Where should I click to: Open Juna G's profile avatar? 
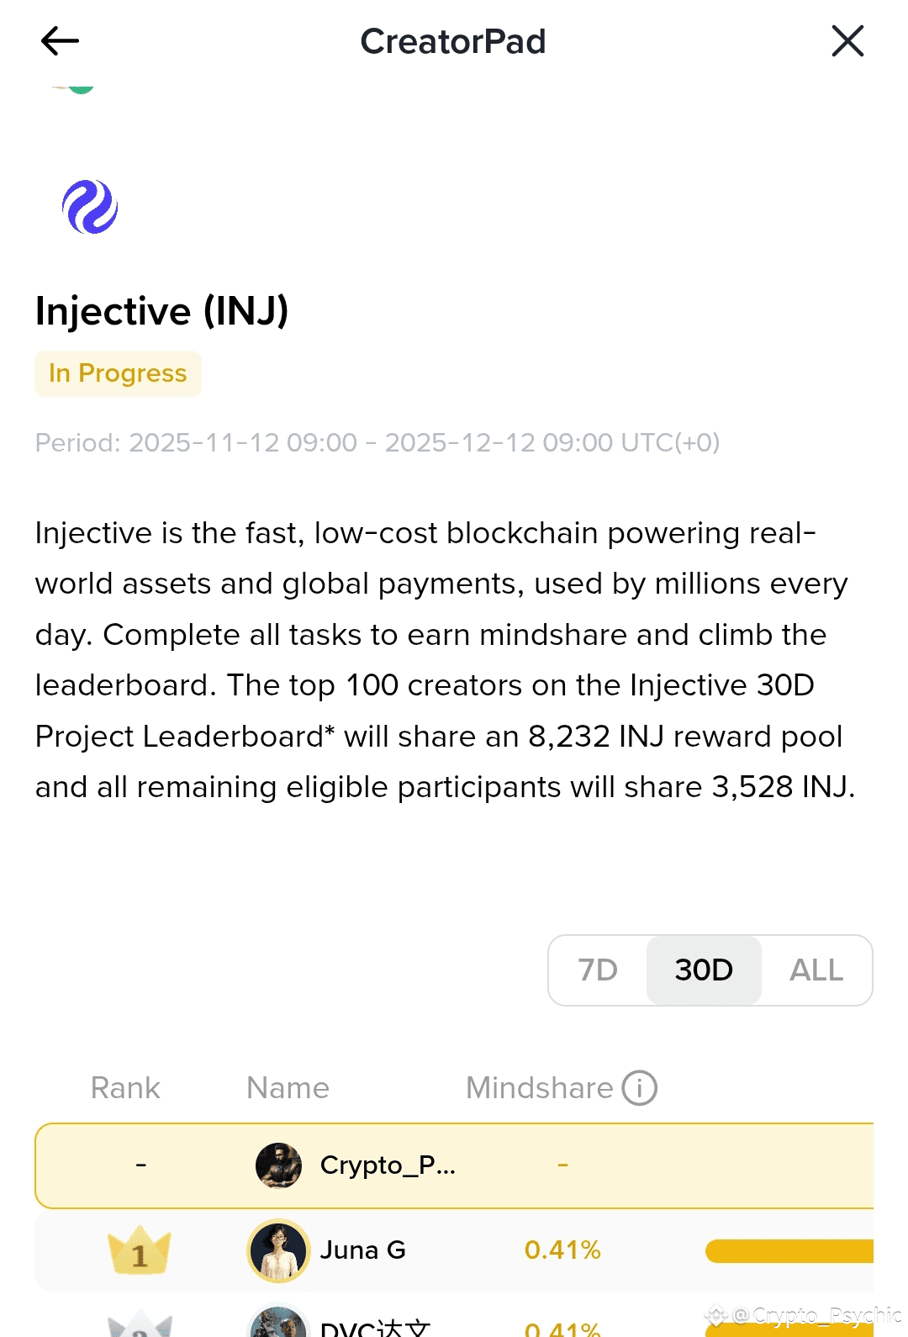point(278,1250)
